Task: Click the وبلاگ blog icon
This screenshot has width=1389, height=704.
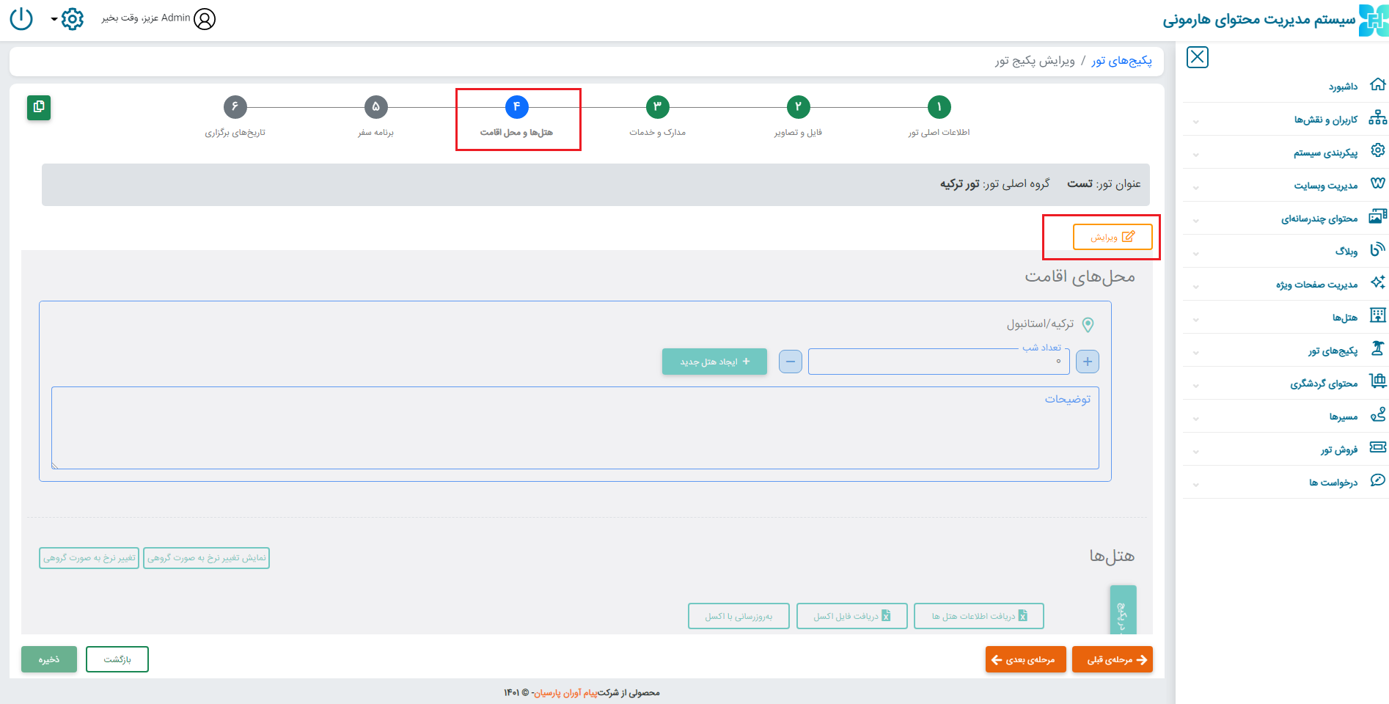Action: [x=1377, y=250]
